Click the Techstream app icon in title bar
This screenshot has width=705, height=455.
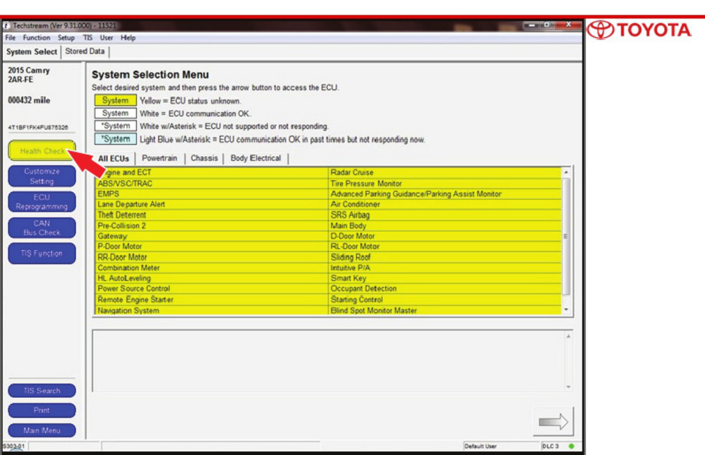point(7,26)
